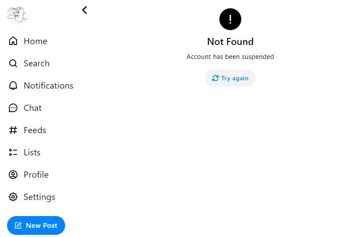The width and height of the screenshot is (354, 237).
Task: Go to the Home menu item
Action: 35,41
